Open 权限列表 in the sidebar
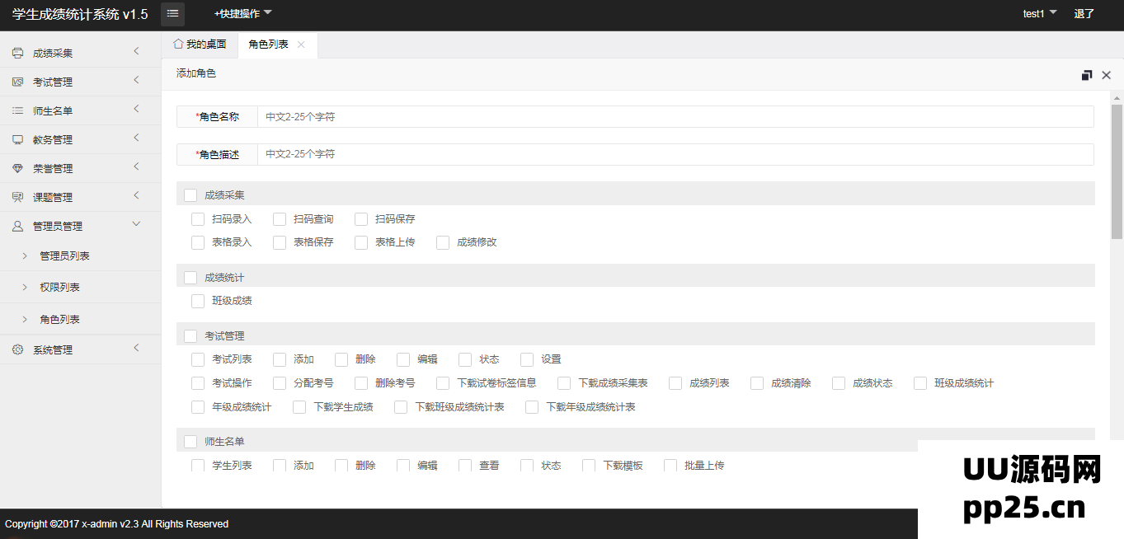The height and width of the screenshot is (539, 1124). point(59,288)
